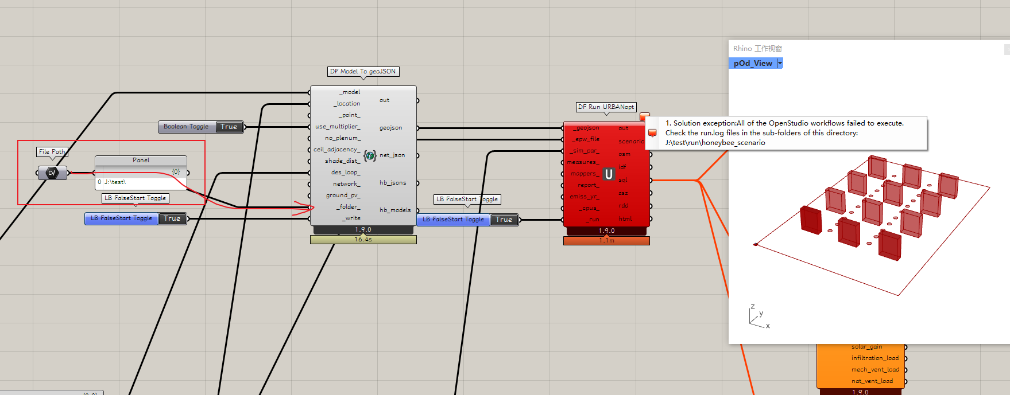This screenshot has width=1010, height=395.
Task: Click the error balloon above DF Run URBANopt
Action: (x=644, y=116)
